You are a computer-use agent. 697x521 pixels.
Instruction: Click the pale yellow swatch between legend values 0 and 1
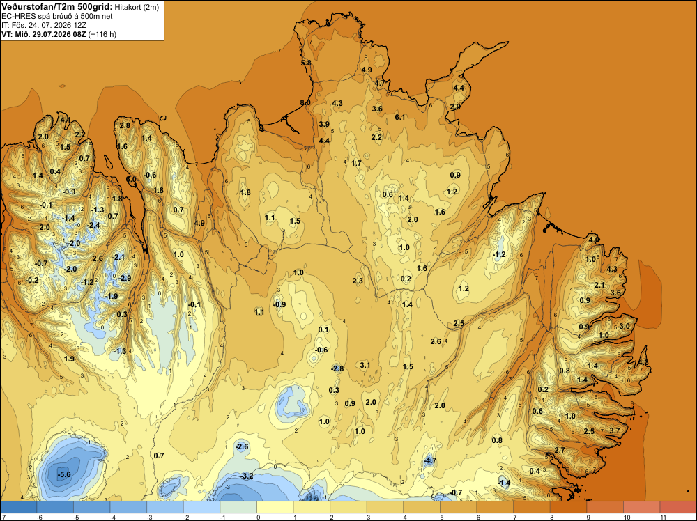click(275, 507)
